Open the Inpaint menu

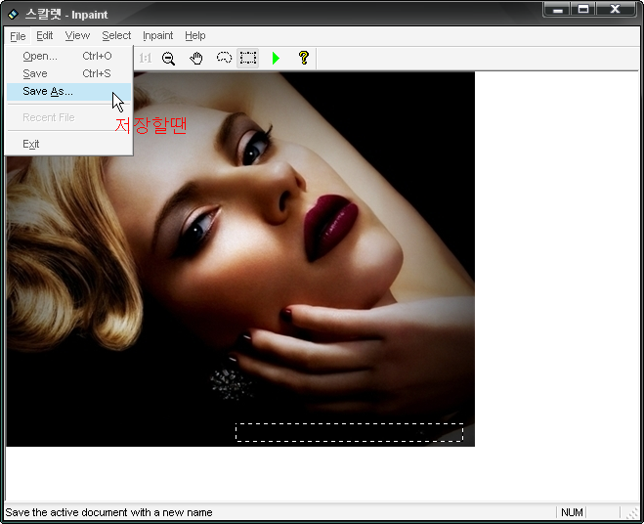click(x=157, y=35)
